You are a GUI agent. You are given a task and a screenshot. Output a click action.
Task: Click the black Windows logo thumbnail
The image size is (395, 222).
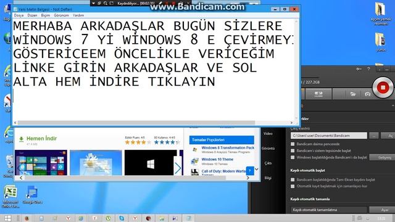tap(151, 163)
